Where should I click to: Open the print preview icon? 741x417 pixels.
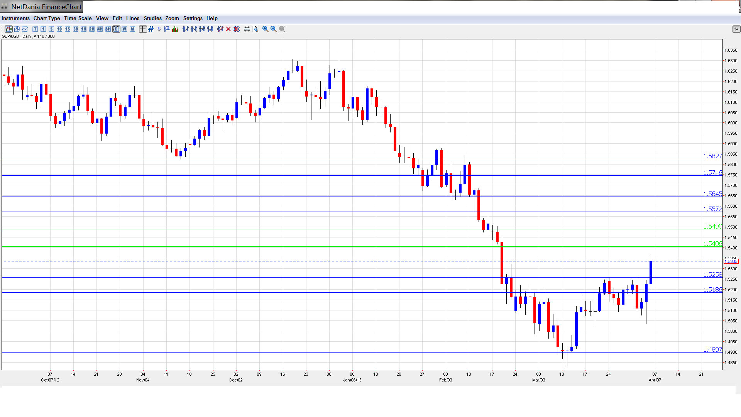click(x=255, y=29)
